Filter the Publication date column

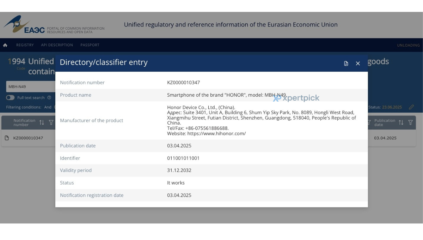[410, 122]
